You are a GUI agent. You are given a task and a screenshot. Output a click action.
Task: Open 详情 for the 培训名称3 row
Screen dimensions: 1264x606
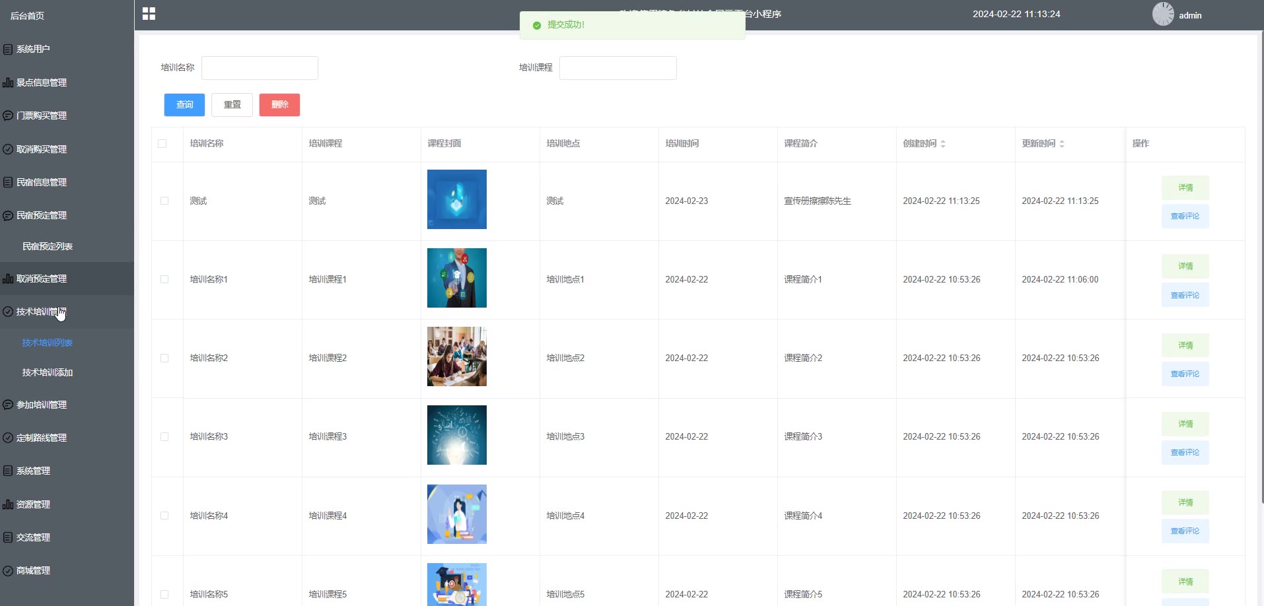[1185, 424]
